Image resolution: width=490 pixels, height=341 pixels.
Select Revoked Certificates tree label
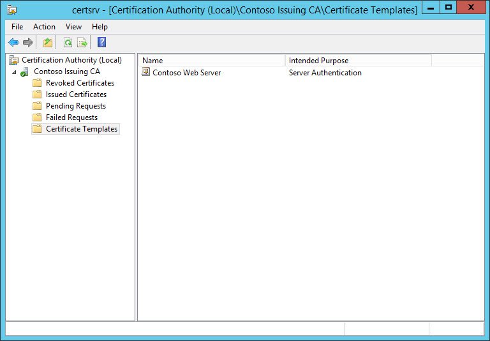(x=80, y=83)
